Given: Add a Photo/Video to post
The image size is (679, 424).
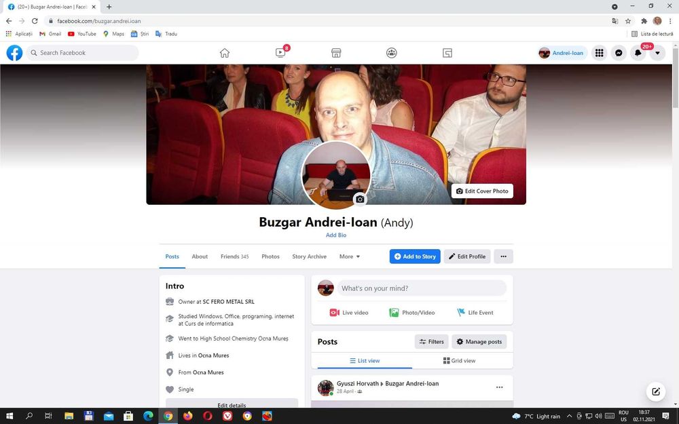Looking at the screenshot, I should click(x=412, y=312).
